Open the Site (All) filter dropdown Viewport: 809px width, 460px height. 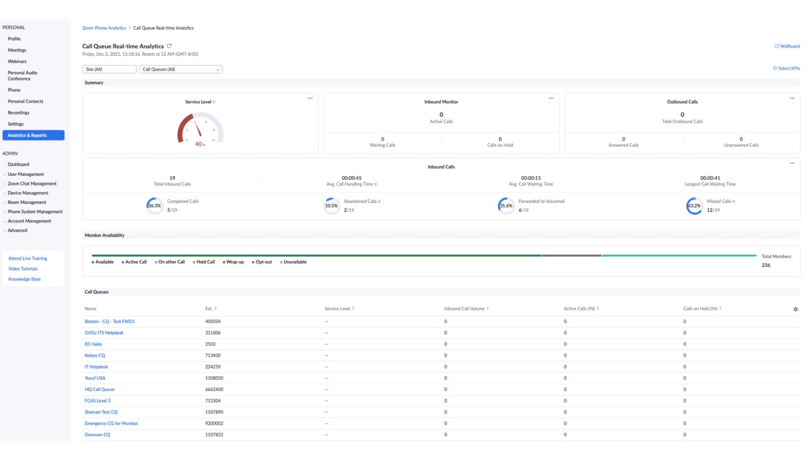(x=109, y=70)
